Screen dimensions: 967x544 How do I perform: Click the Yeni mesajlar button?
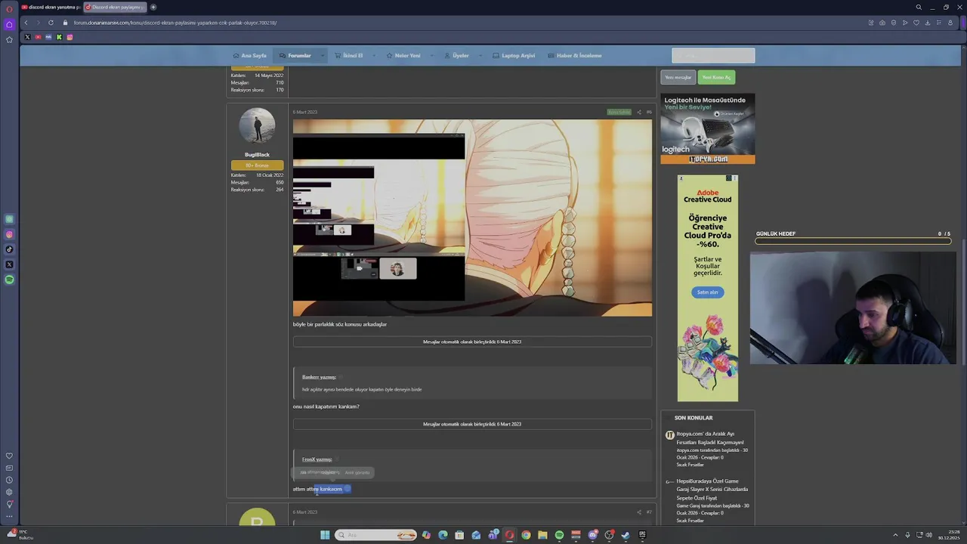[x=678, y=77]
